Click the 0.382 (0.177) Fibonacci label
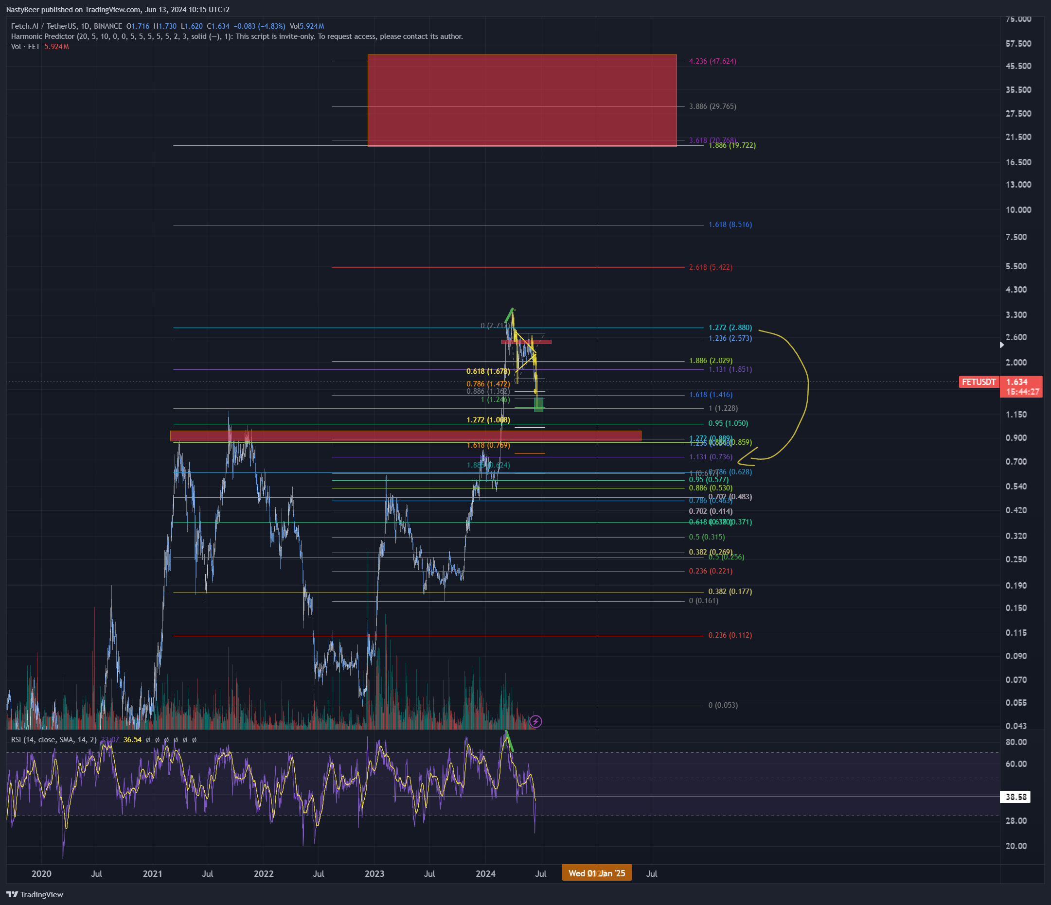 (730, 592)
